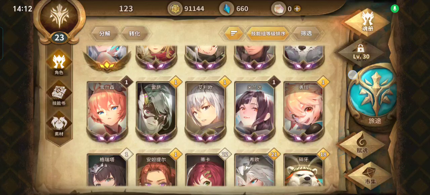Click the 分解 decompose button
Viewport: 430px width, 195px height.
point(105,34)
